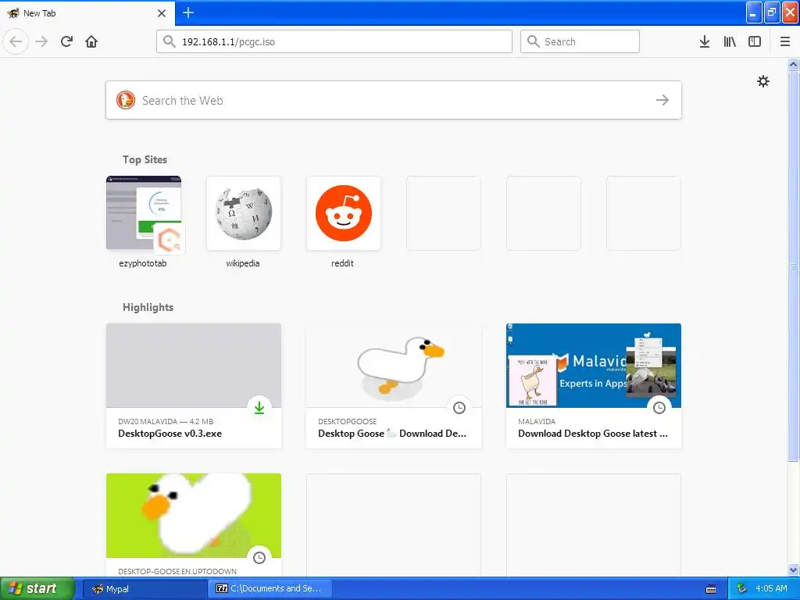
Task: Click the green download icon on DesktopGoose card
Action: (x=259, y=408)
